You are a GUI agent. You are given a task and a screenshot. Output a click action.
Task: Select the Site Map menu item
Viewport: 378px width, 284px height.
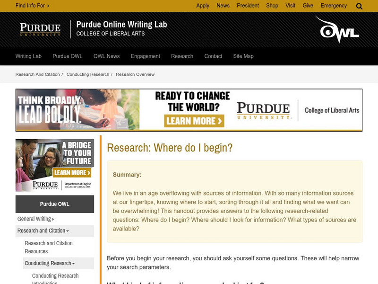(243, 56)
